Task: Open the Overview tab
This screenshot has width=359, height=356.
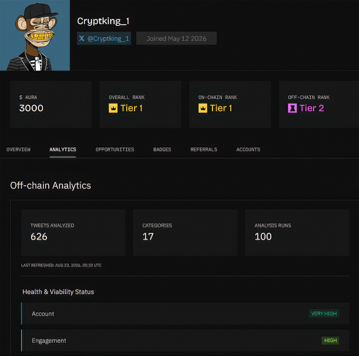Action: coord(18,149)
